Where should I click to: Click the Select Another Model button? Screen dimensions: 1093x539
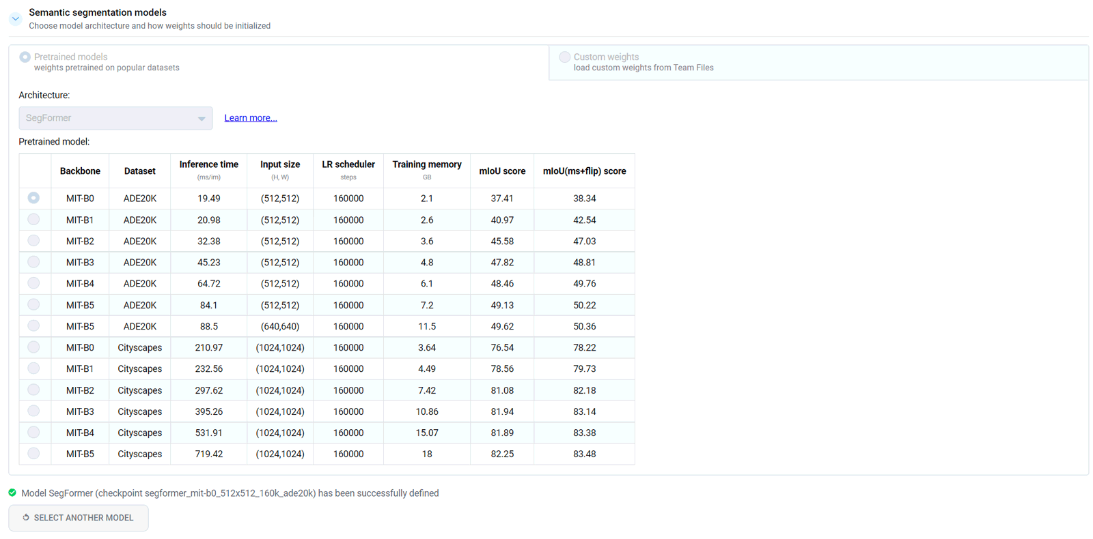coord(79,518)
